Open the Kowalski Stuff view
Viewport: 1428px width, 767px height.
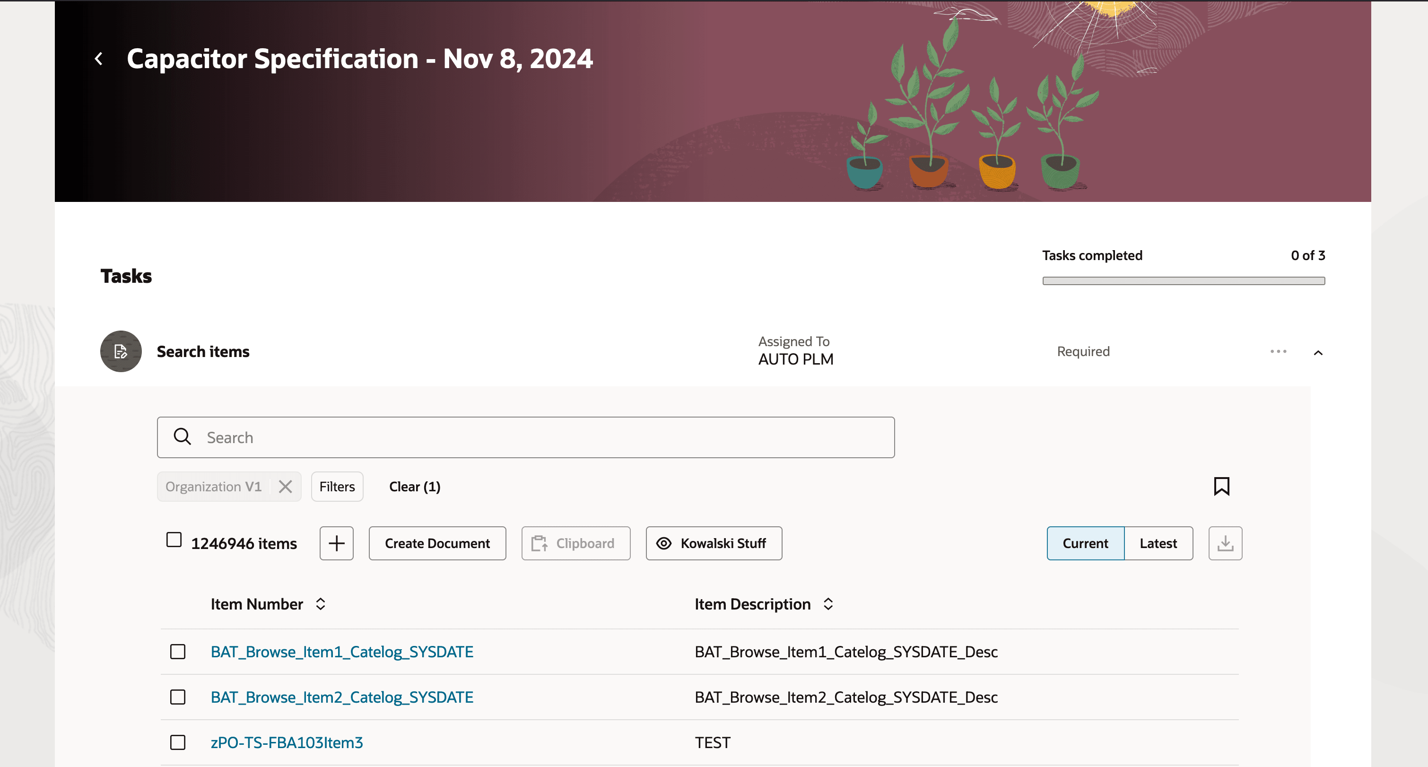click(714, 543)
